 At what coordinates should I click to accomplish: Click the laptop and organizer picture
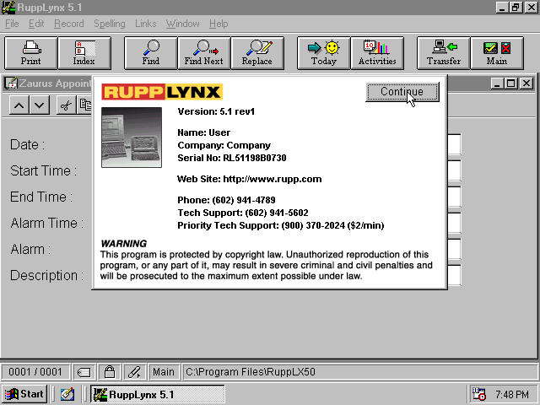click(x=132, y=138)
